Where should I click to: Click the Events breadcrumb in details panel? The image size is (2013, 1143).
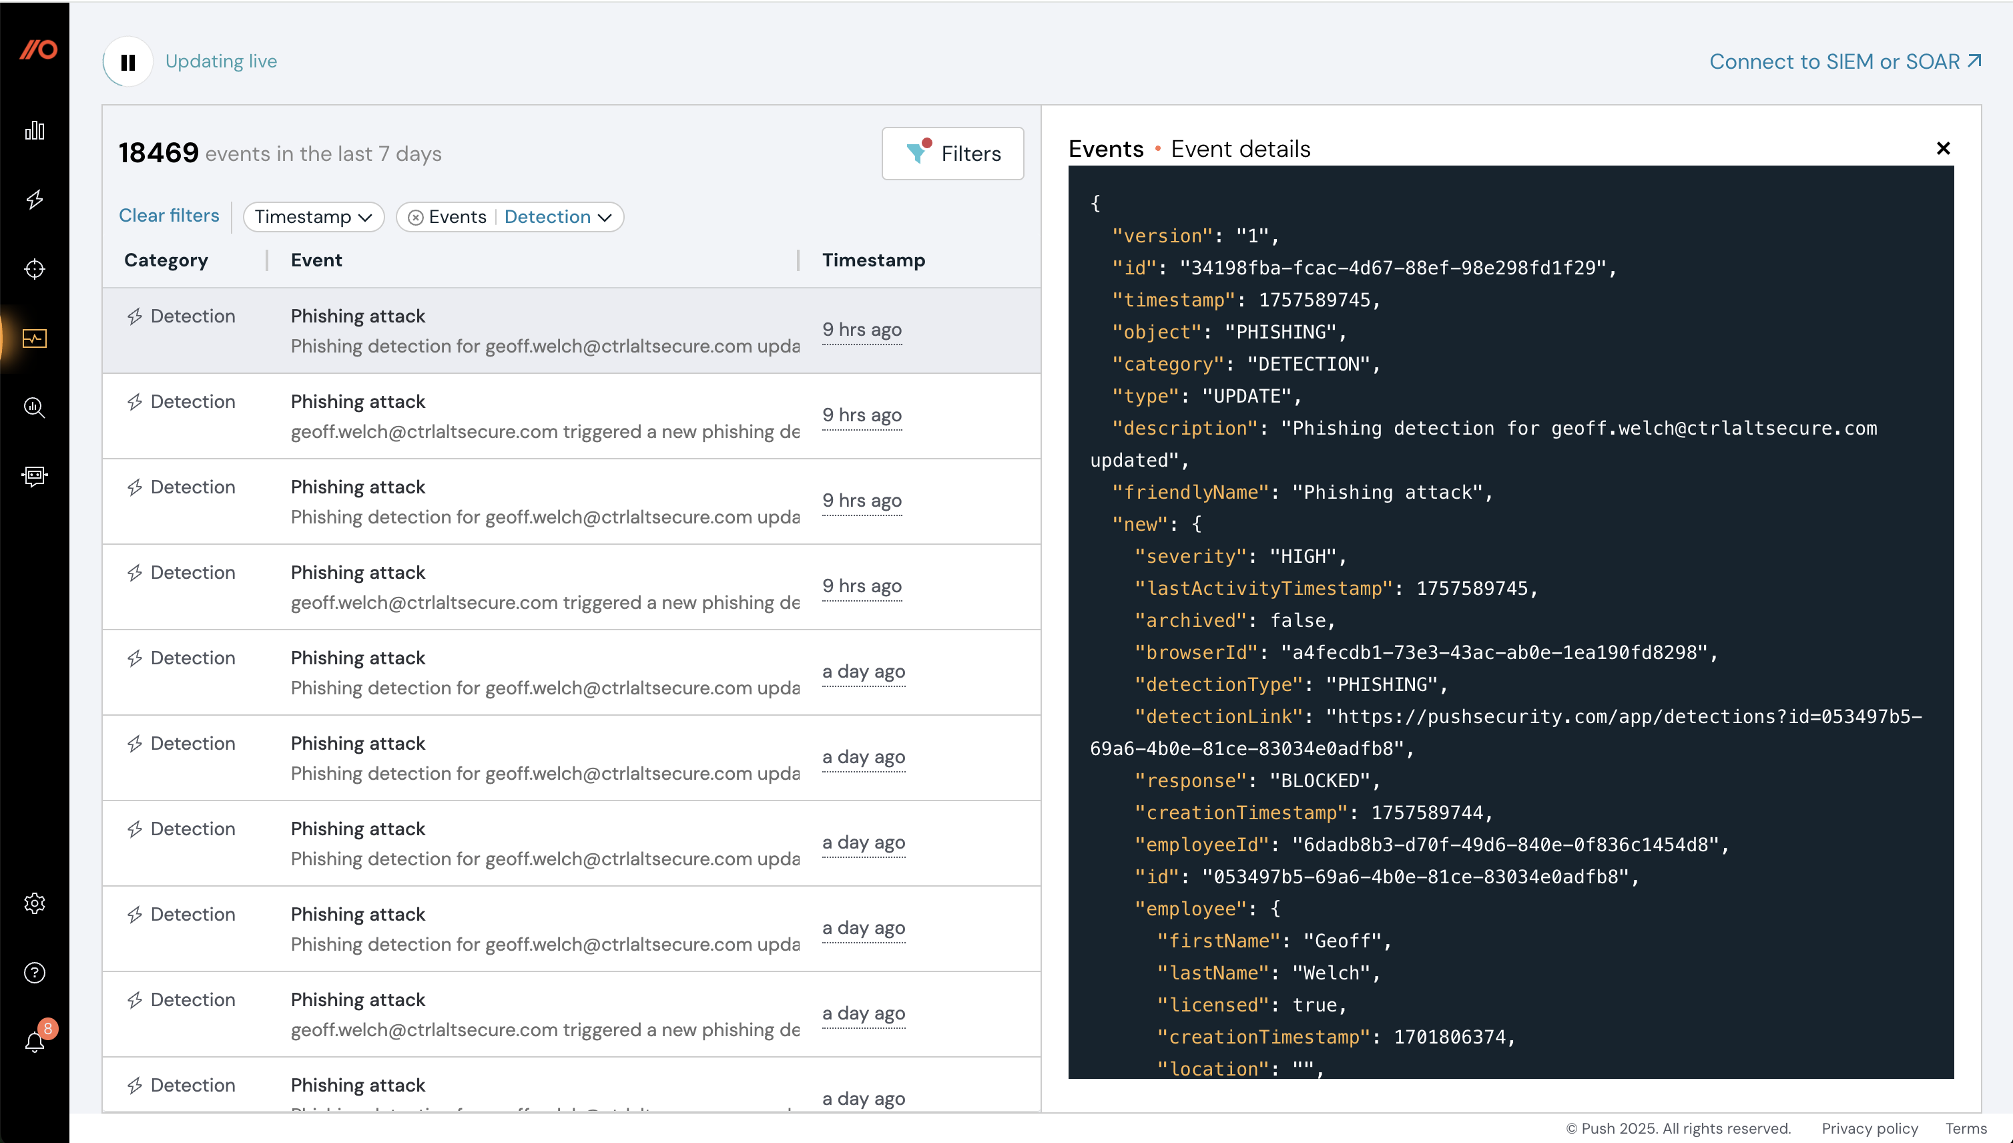(x=1106, y=148)
